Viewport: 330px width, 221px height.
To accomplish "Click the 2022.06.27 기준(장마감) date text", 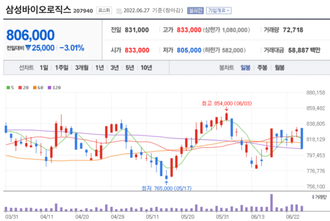I will pos(153,10).
